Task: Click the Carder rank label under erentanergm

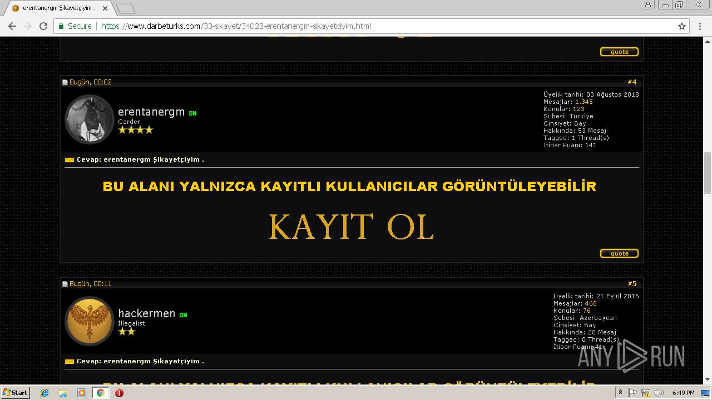Action: (x=129, y=122)
